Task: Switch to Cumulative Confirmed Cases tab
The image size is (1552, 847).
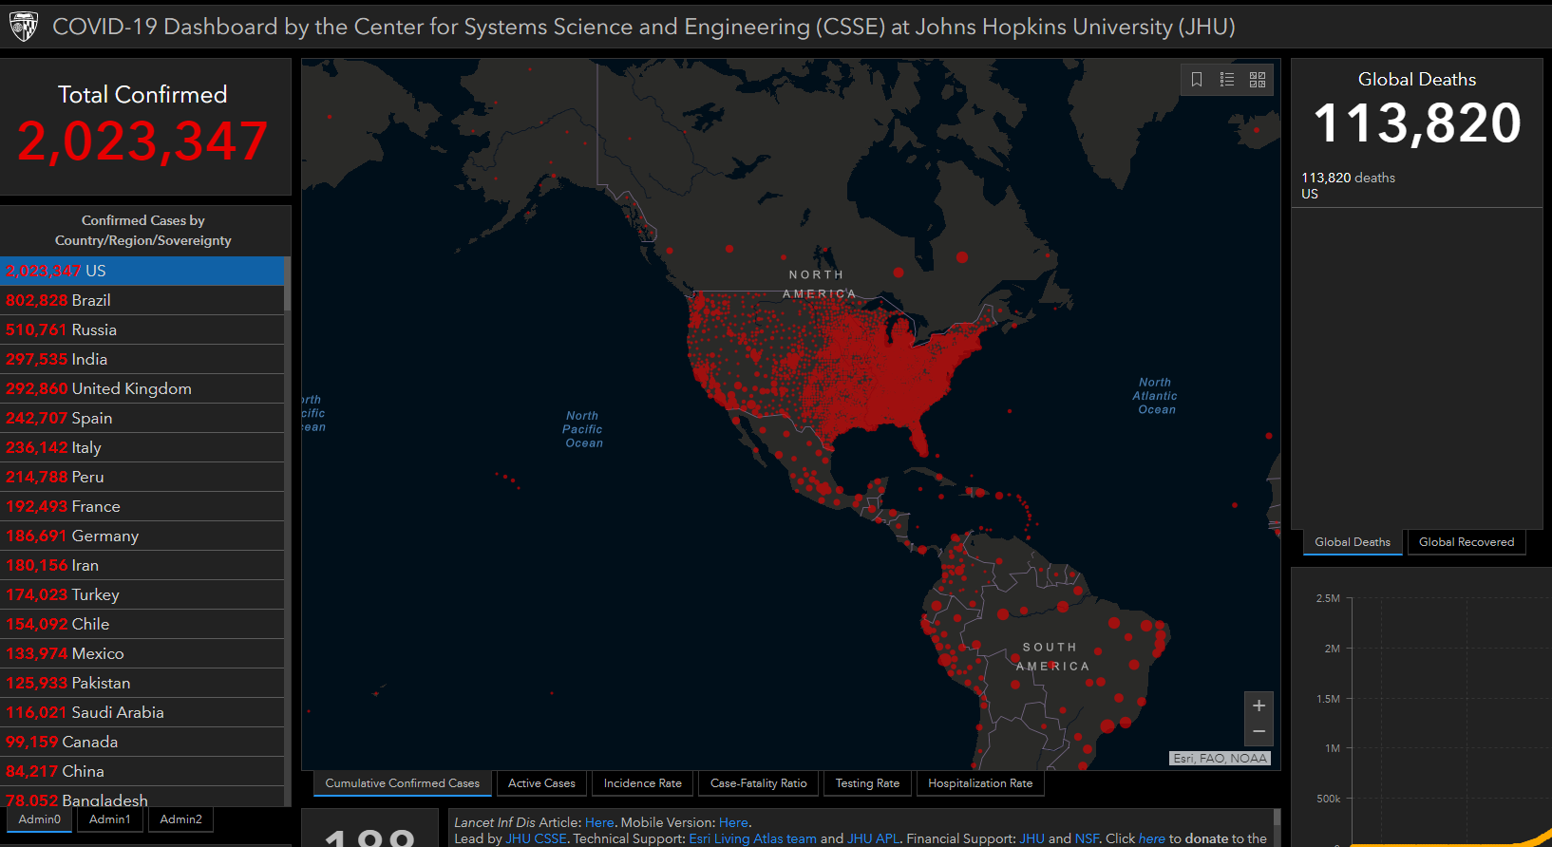Action: pos(403,783)
